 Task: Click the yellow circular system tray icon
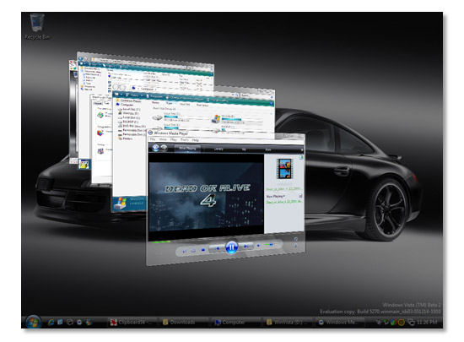click(402, 323)
